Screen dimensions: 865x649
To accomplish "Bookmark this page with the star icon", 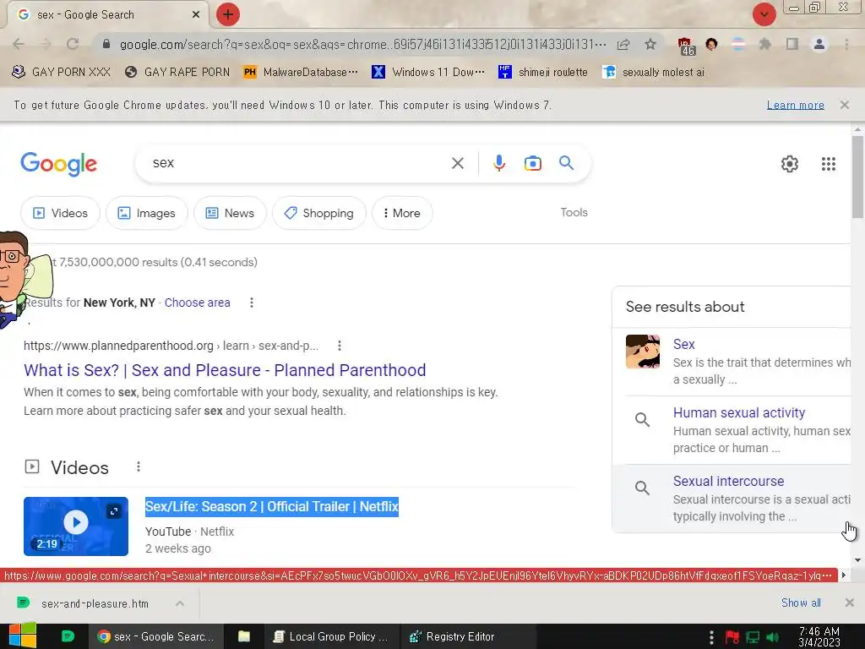I will (x=650, y=44).
